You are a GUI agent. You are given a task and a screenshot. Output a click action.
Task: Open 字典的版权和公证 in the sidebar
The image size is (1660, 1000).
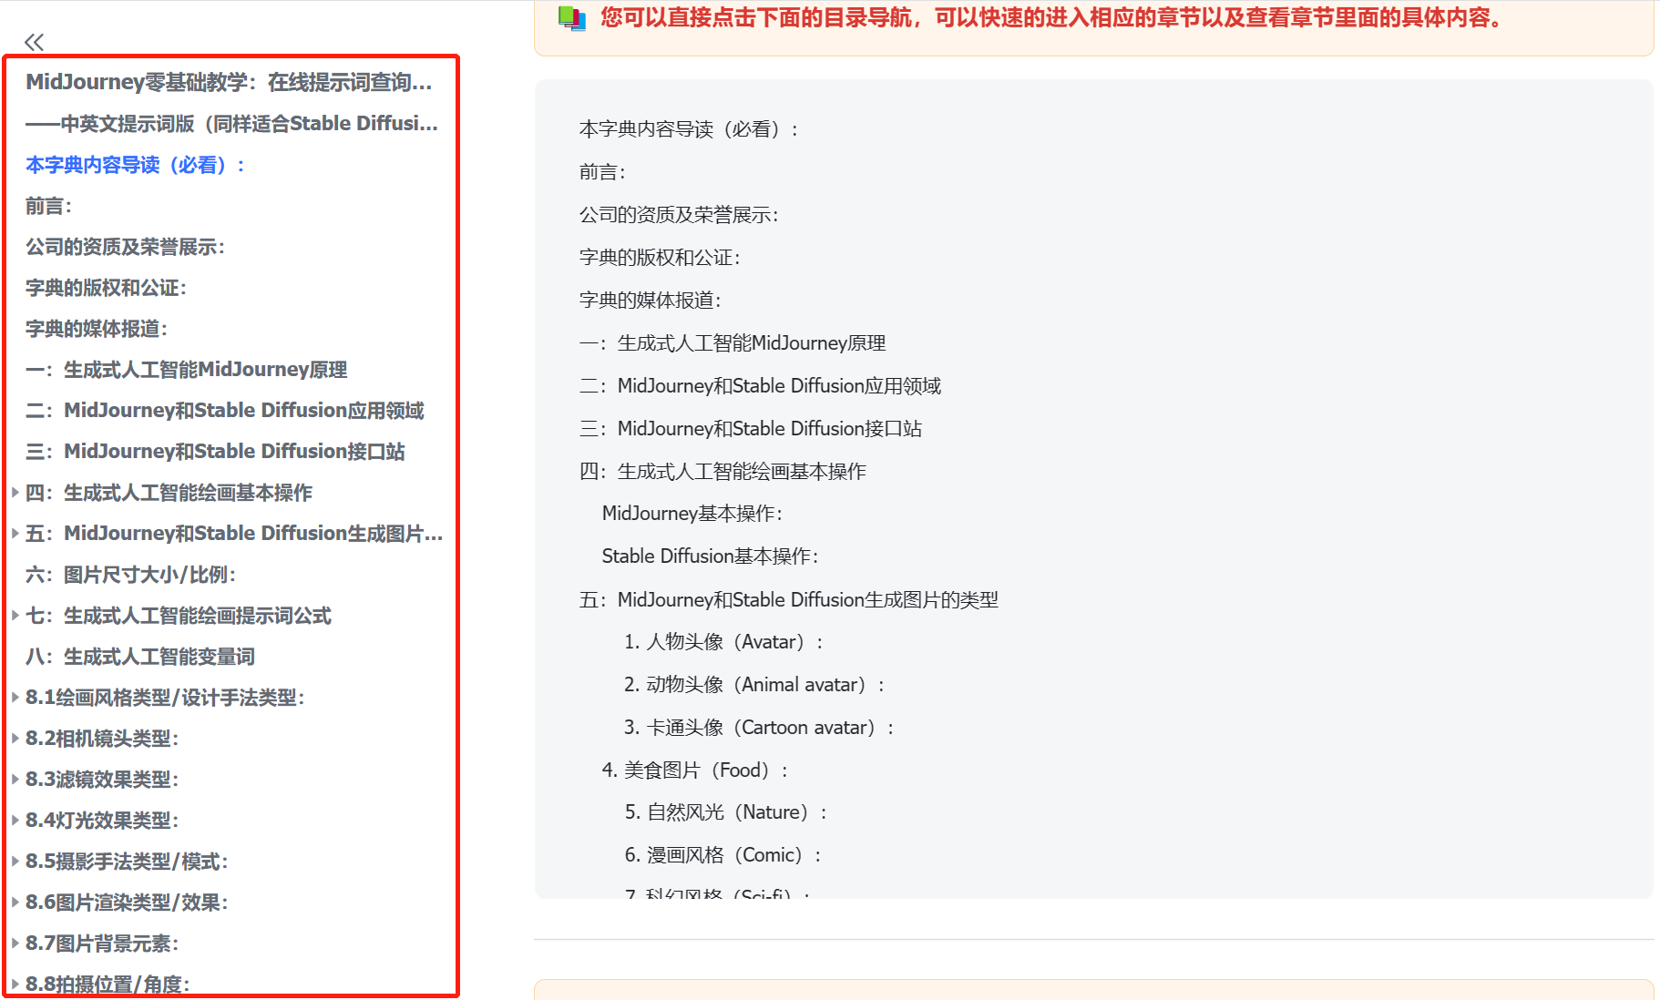tap(107, 288)
